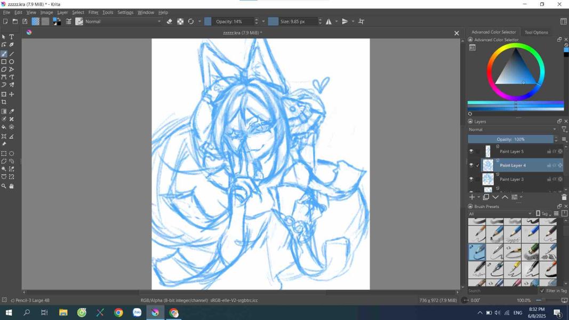Reload the original brush preset
569x320 pixels.
click(x=191, y=21)
